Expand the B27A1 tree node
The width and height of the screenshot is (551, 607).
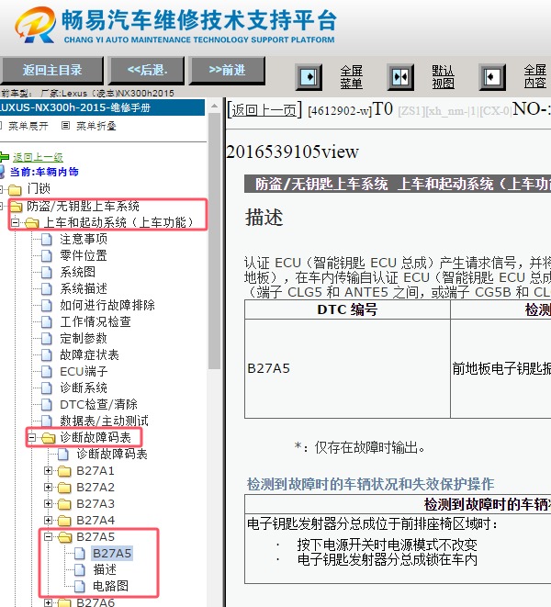pyautogui.click(x=48, y=471)
